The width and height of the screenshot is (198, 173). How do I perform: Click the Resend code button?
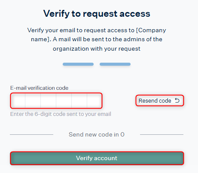160,100
